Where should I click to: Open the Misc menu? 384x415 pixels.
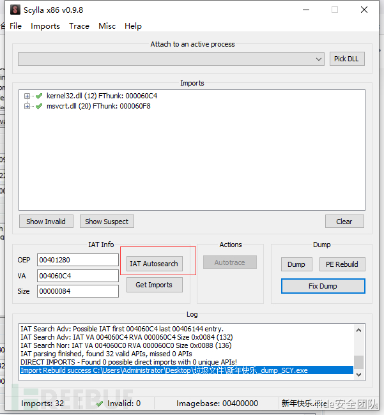107,26
